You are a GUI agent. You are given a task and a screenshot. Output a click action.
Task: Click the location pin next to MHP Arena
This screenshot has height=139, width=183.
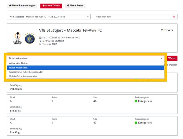coord(40,41)
